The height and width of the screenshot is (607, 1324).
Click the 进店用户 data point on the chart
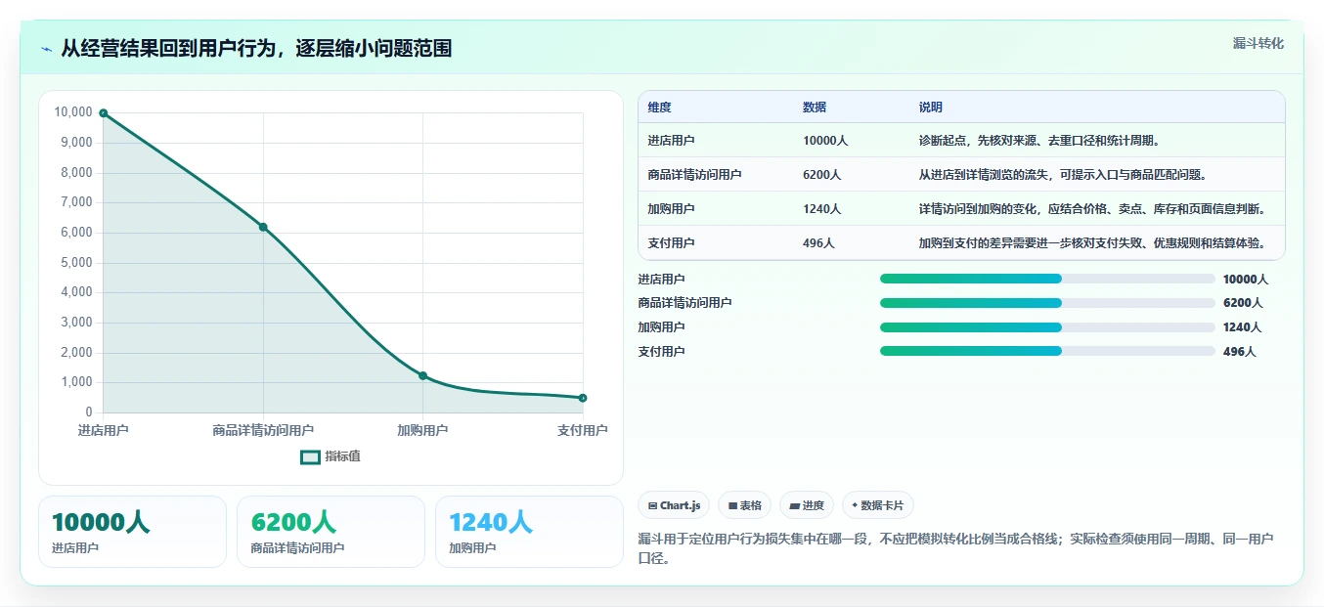pos(104,113)
